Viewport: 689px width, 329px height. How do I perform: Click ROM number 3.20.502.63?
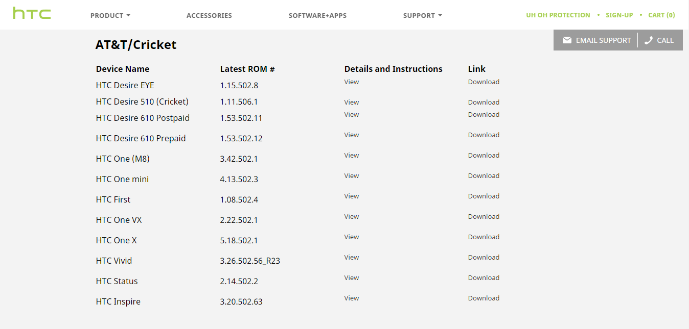[241, 301]
